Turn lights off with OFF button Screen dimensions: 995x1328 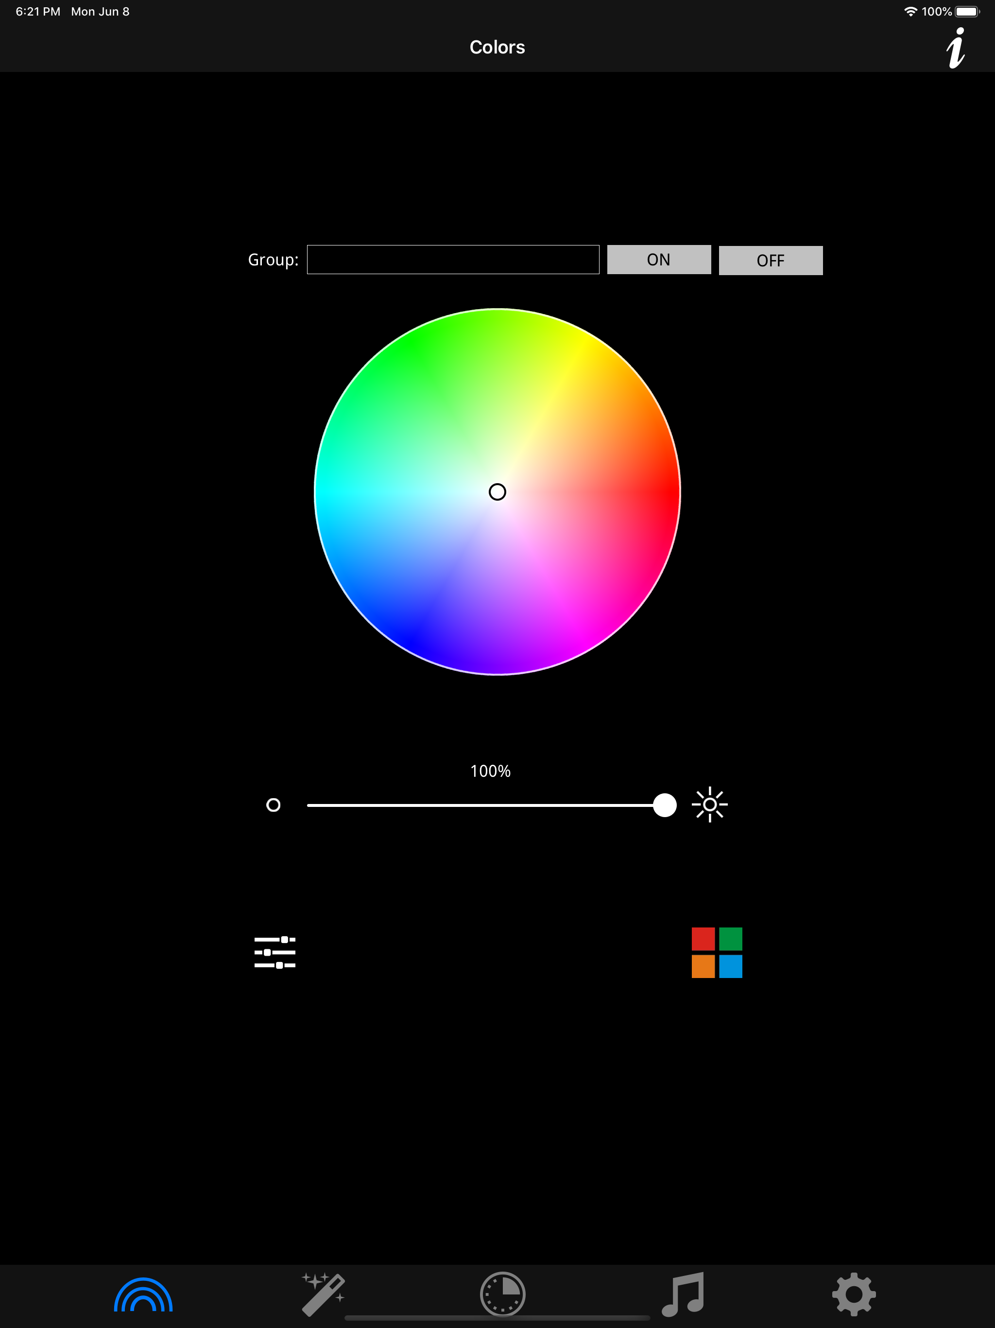click(x=771, y=261)
